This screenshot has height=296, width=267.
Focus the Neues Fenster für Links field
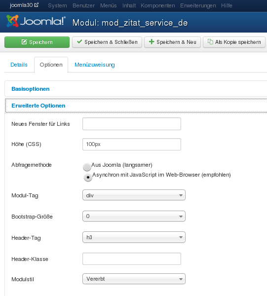(132, 124)
